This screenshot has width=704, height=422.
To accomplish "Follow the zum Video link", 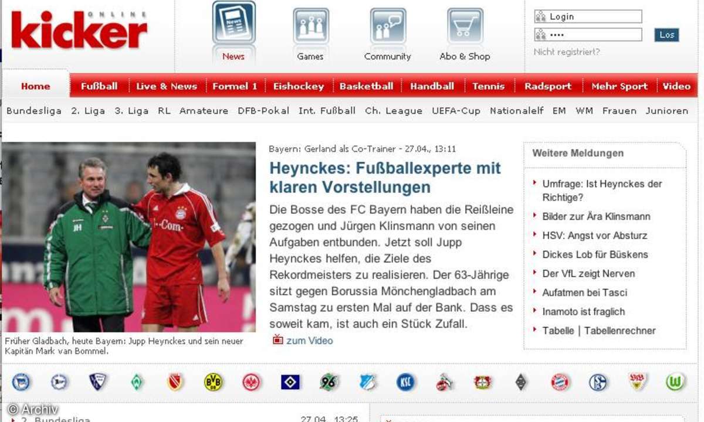I will click(309, 341).
